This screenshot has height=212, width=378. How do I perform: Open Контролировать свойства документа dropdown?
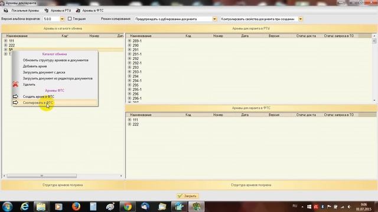click(x=301, y=19)
